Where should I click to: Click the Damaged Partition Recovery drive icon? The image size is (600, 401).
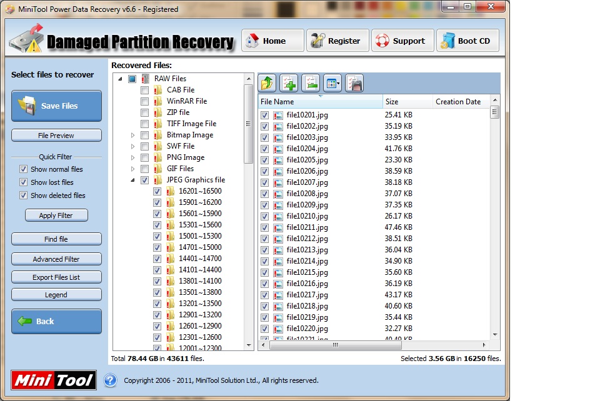27,38
